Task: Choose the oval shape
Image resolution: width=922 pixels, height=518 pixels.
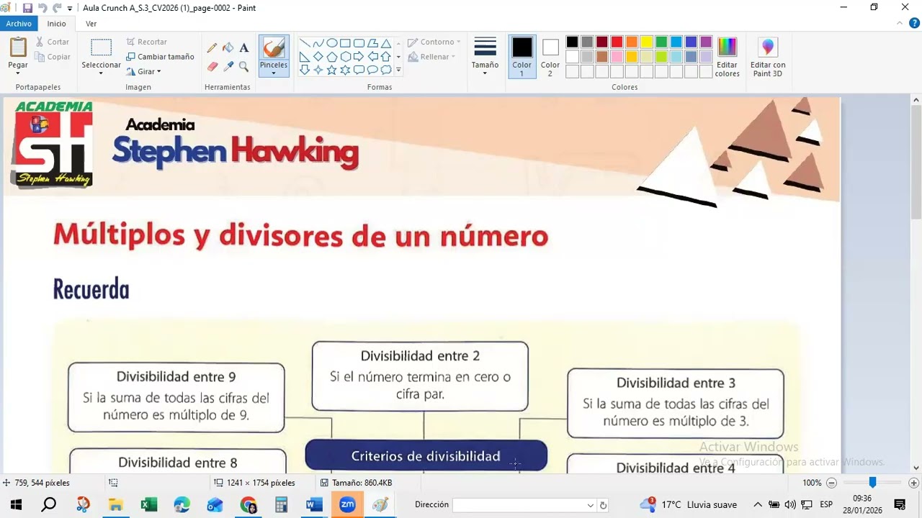Action: coord(332,43)
